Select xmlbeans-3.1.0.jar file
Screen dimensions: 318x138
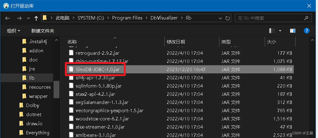pyautogui.click(x=96, y=135)
